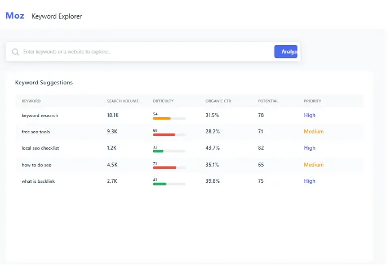Click the red difficulty bar for how to do seo
Image resolution: width=391 pixels, height=265 pixels.
(x=165, y=168)
